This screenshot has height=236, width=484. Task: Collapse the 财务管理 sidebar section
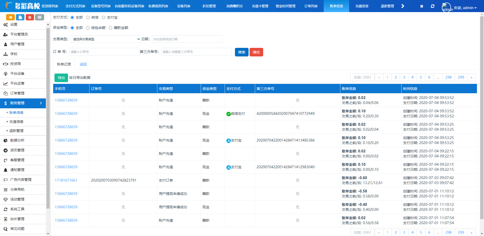point(23,103)
